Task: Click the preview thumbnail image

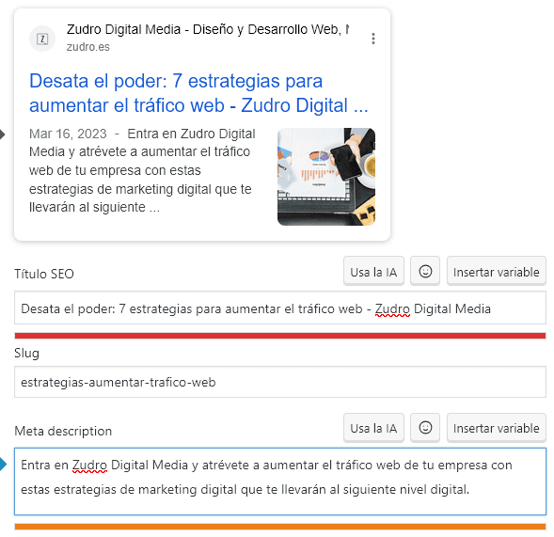Action: tap(326, 177)
